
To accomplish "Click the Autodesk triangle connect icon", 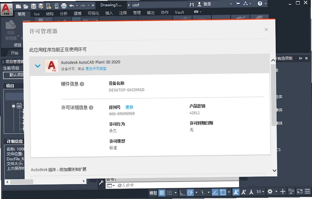I will click(246, 4).
